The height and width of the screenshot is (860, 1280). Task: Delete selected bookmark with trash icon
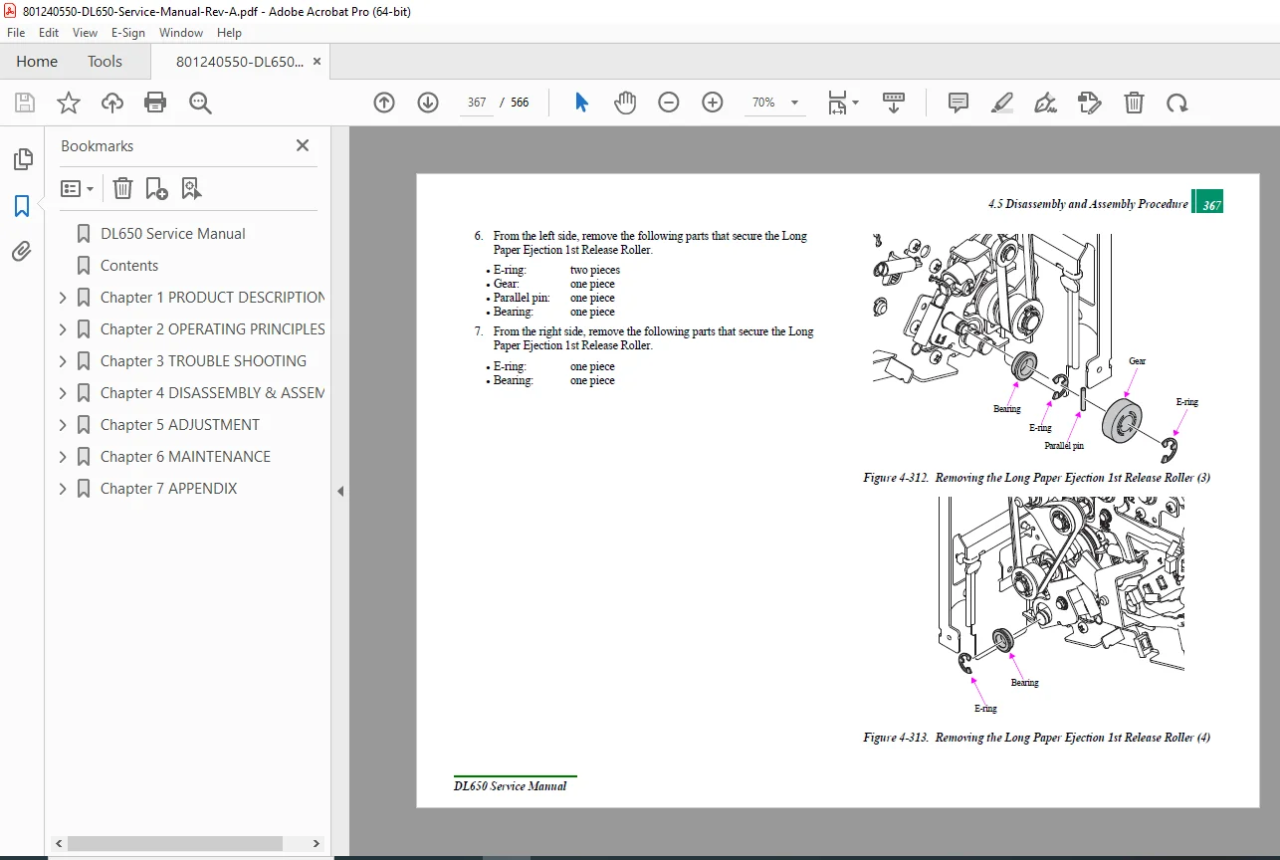point(122,188)
